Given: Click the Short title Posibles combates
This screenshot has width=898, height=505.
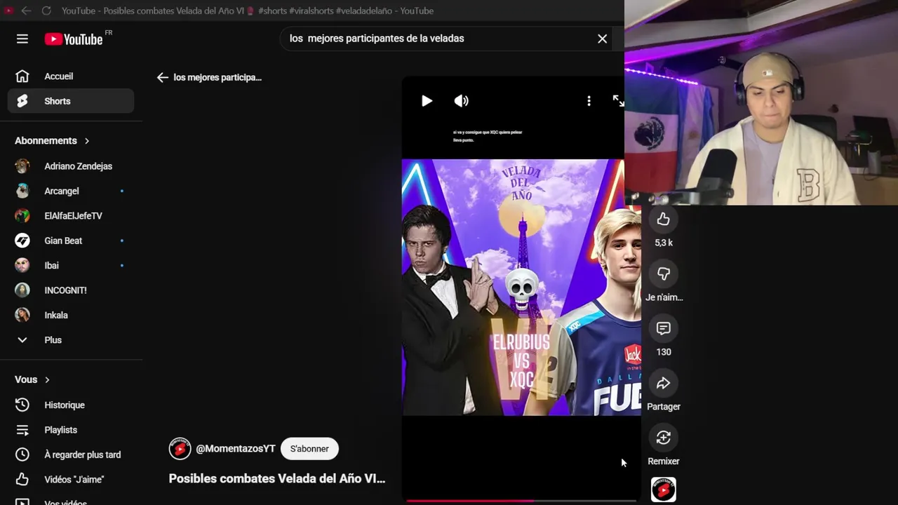Looking at the screenshot, I should click(277, 478).
